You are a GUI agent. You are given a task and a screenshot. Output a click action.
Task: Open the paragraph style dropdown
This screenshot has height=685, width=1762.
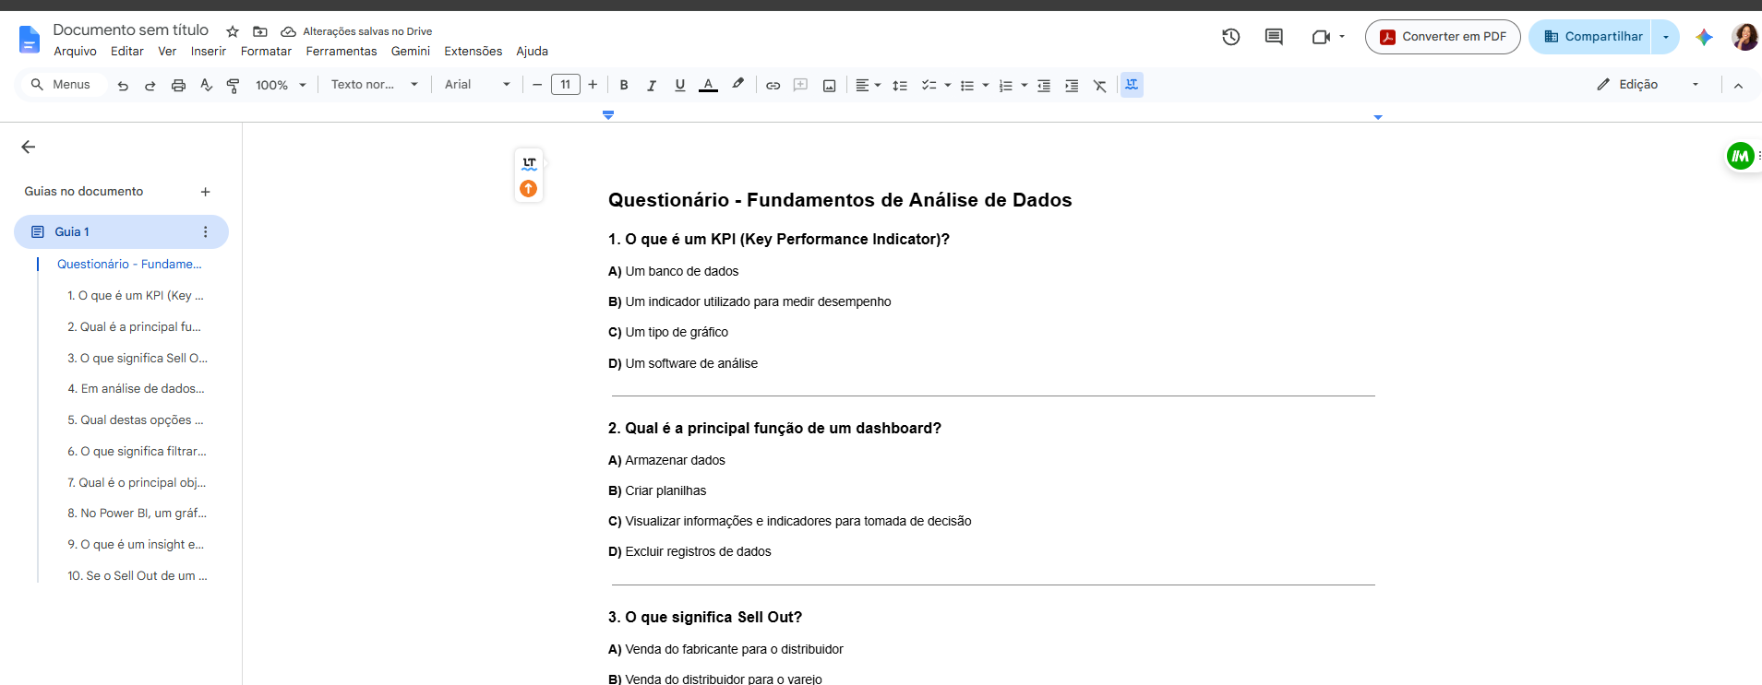[375, 85]
